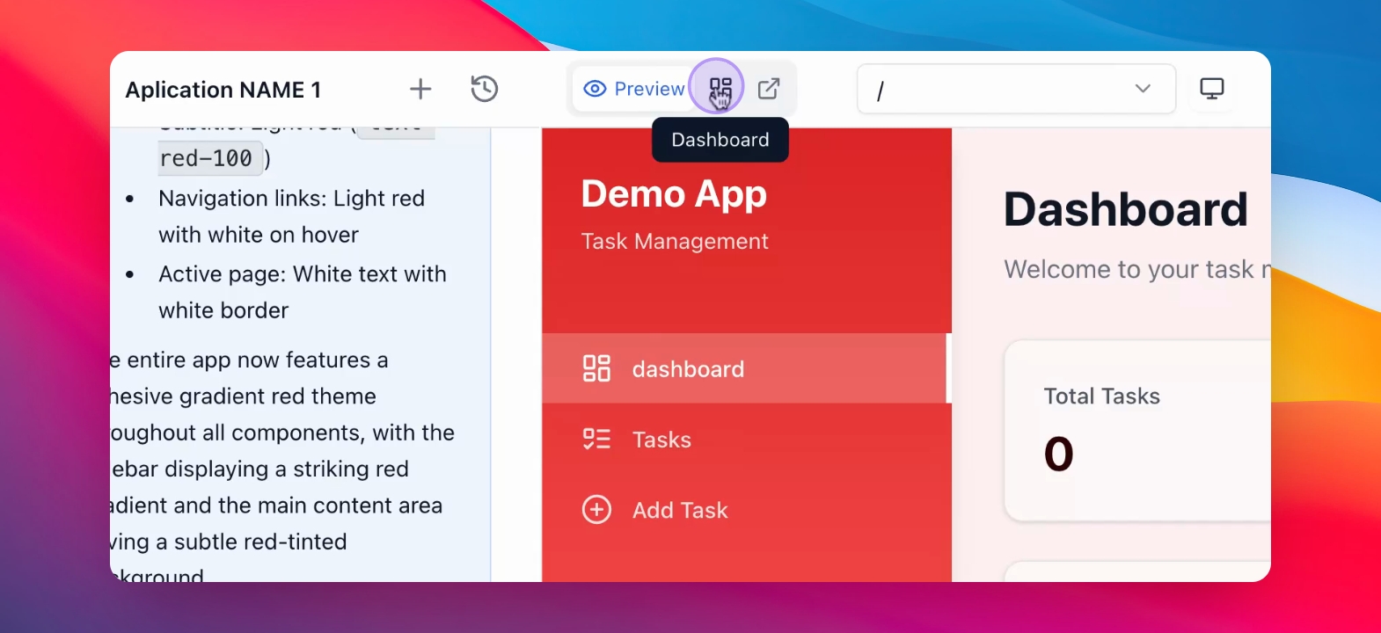Click the plus icon to add new
The width and height of the screenshot is (1381, 633).
tap(420, 89)
